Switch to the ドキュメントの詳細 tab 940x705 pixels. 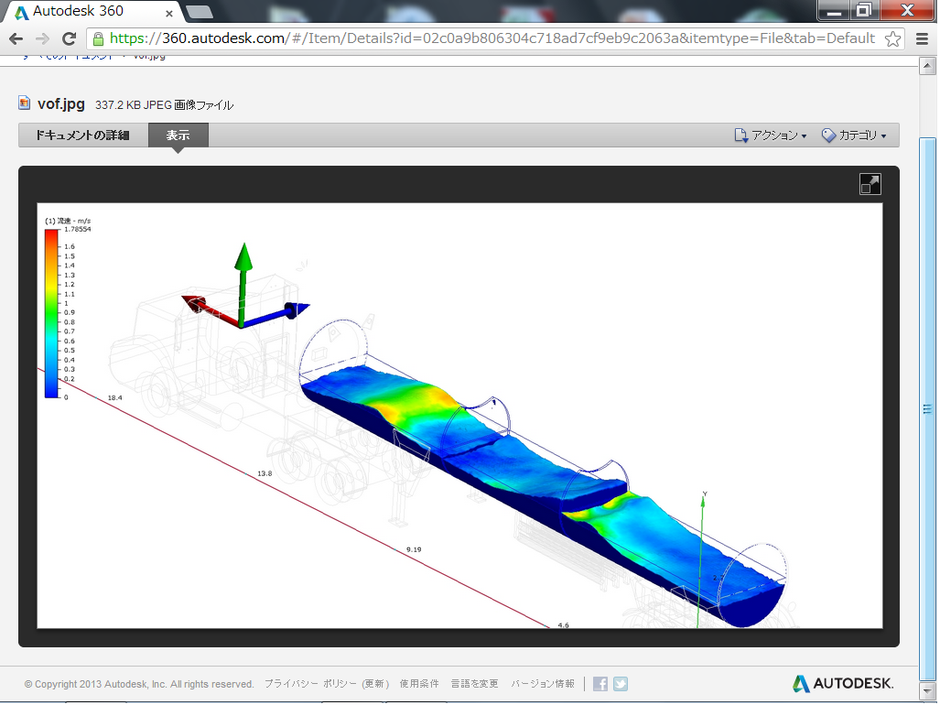[x=82, y=136]
